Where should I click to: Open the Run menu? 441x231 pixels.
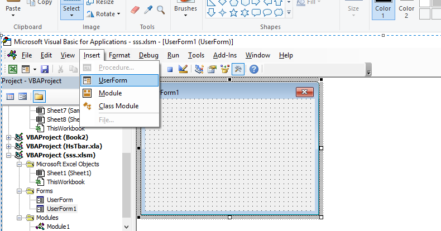point(173,55)
